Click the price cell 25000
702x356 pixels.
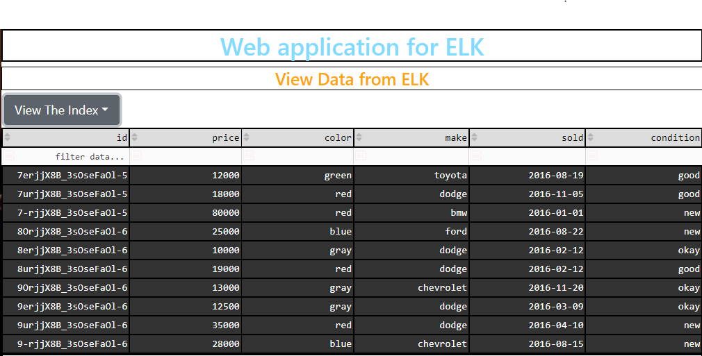point(186,232)
